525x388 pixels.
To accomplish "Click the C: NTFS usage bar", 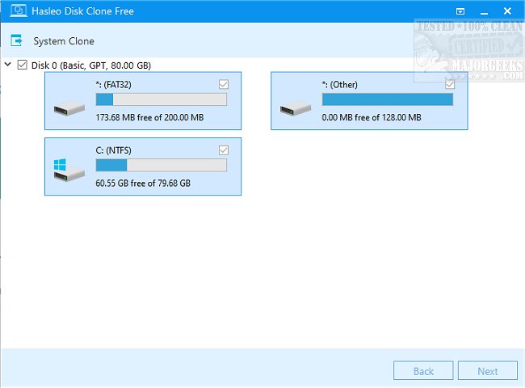I will pos(161,165).
